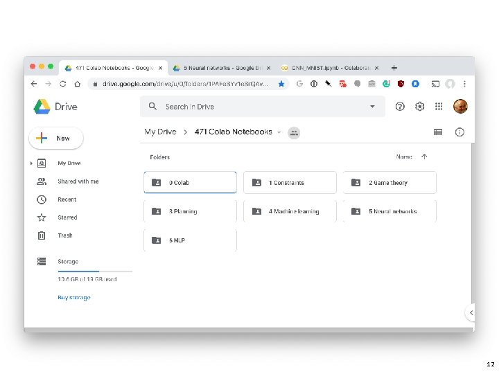Switch to 471 Colab Notebooks tab

[x=114, y=68]
